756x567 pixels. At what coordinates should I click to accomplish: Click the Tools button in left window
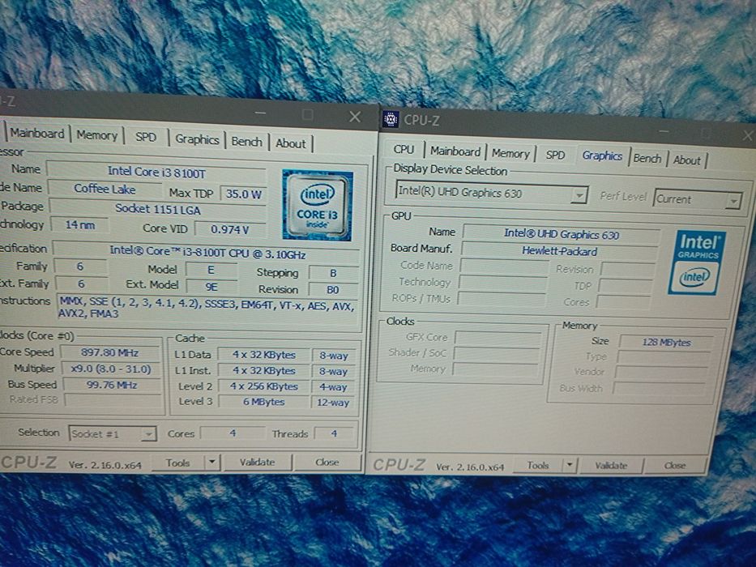[178, 463]
